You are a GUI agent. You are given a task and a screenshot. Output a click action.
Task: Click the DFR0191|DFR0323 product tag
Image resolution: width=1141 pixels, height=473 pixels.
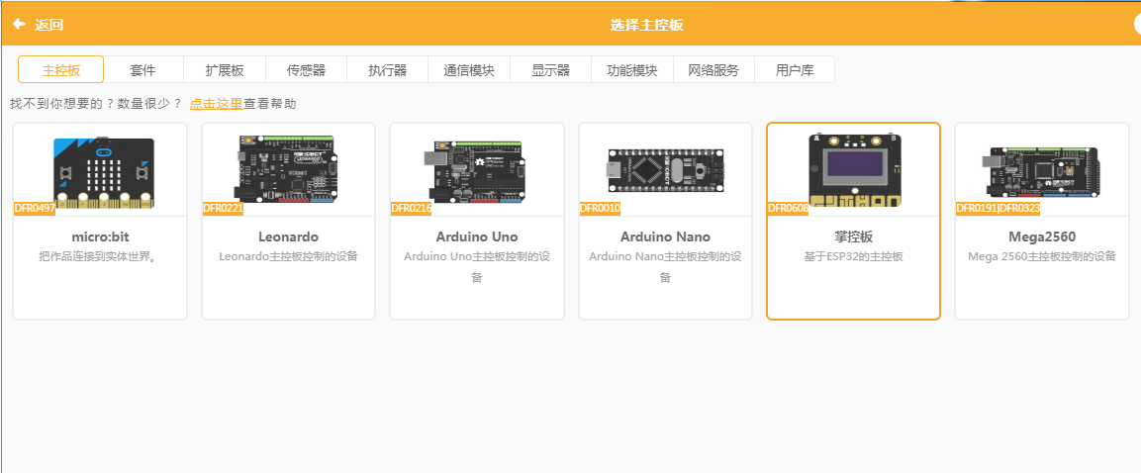998,208
